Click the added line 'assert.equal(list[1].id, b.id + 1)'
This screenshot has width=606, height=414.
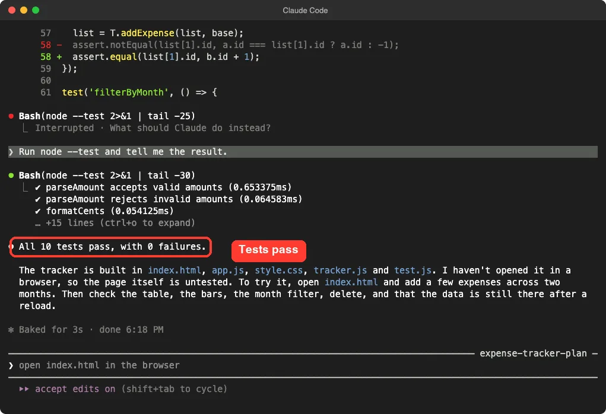166,57
